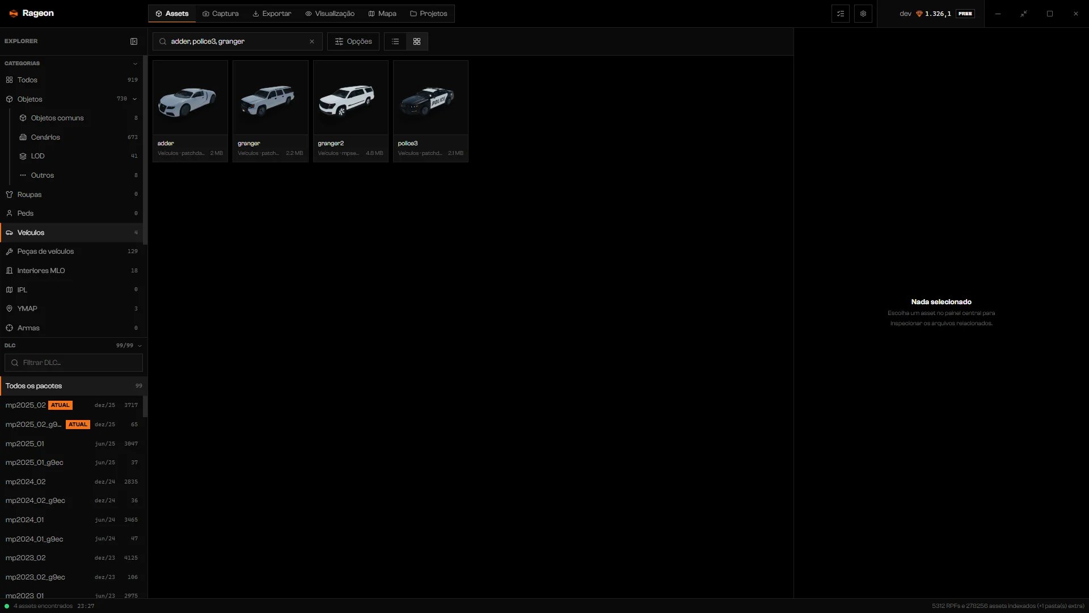Viewport: 1089px width, 613px height.
Task: Collapse the Explorer sidebar panel icon
Action: tap(134, 41)
